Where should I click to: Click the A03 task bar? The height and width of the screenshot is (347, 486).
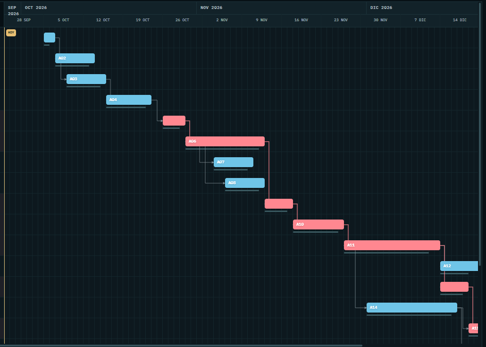tap(86, 79)
